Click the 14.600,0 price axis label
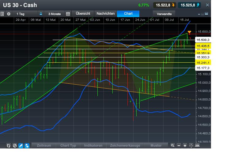 click(x=204, y=116)
